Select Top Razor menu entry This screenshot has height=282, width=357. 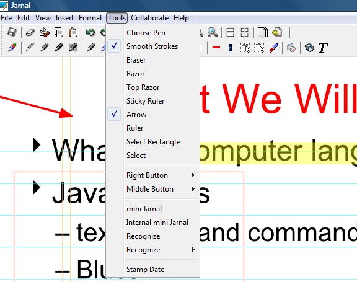(x=152, y=87)
